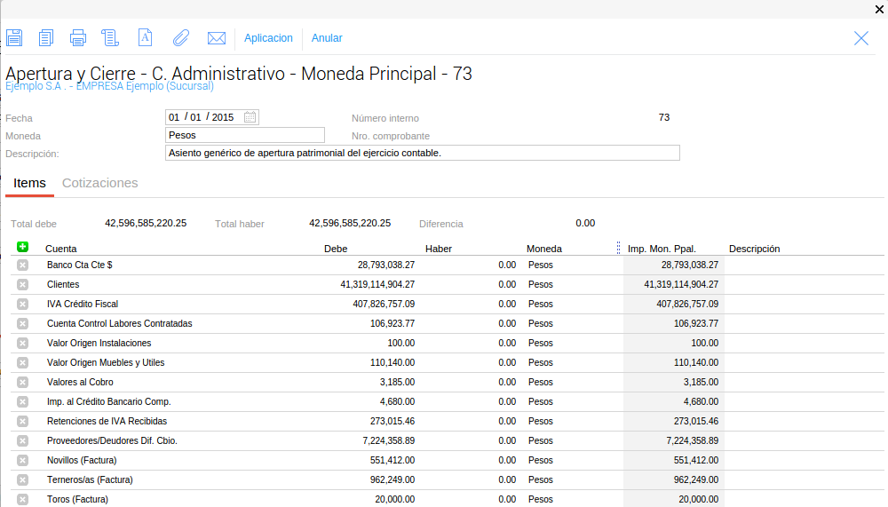Click the Anular button
888x507 pixels.
coord(327,38)
